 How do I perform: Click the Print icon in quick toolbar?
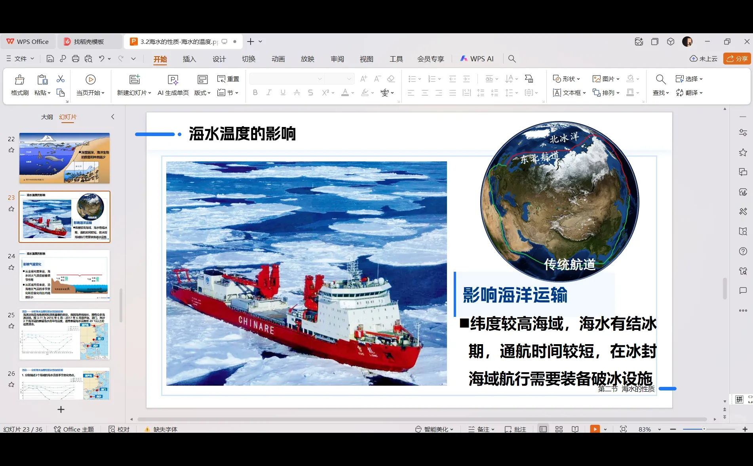(76, 59)
